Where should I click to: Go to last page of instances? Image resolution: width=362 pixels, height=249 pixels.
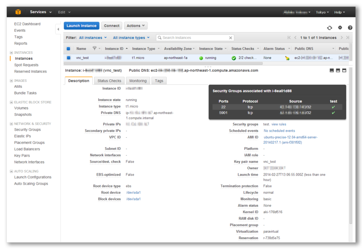[x=348, y=38]
